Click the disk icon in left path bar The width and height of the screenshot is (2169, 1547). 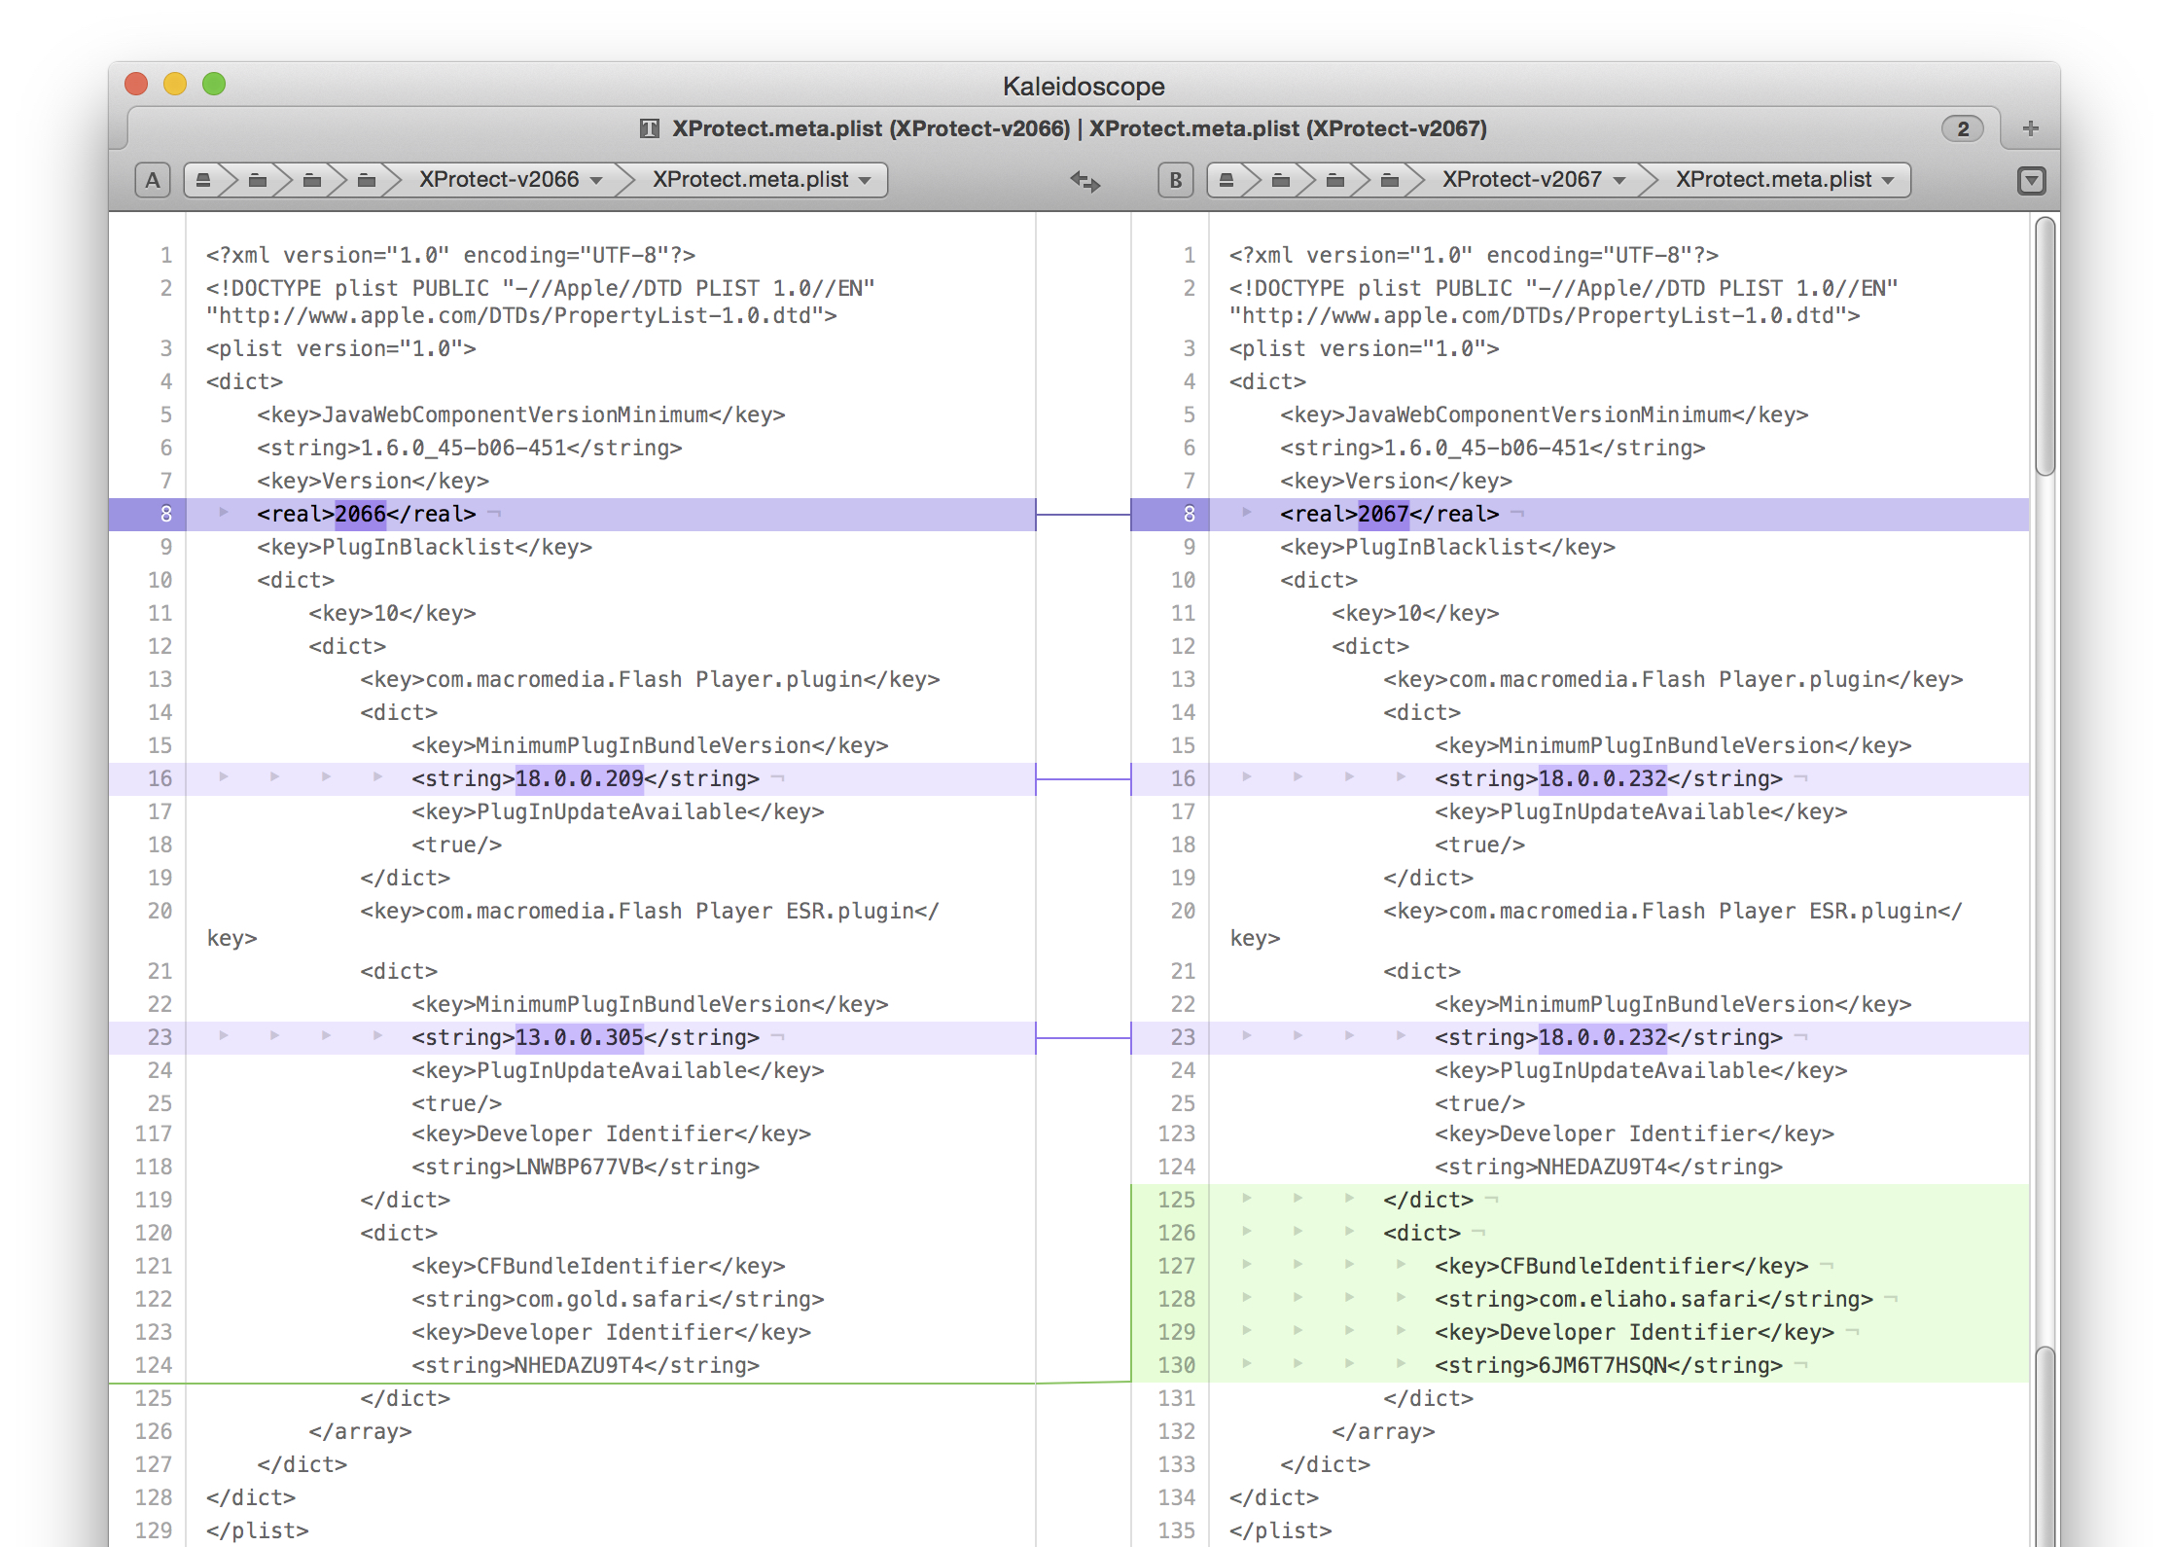click(202, 180)
